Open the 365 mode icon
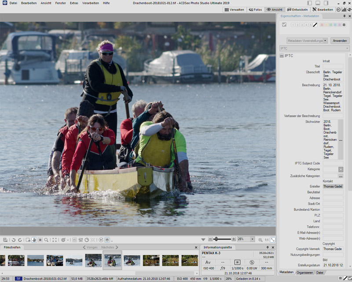Image resolution: width=352 pixels, height=282 pixels. pyautogui.click(x=339, y=9)
